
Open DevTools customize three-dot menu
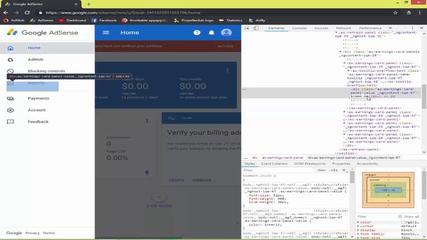click(x=412, y=28)
